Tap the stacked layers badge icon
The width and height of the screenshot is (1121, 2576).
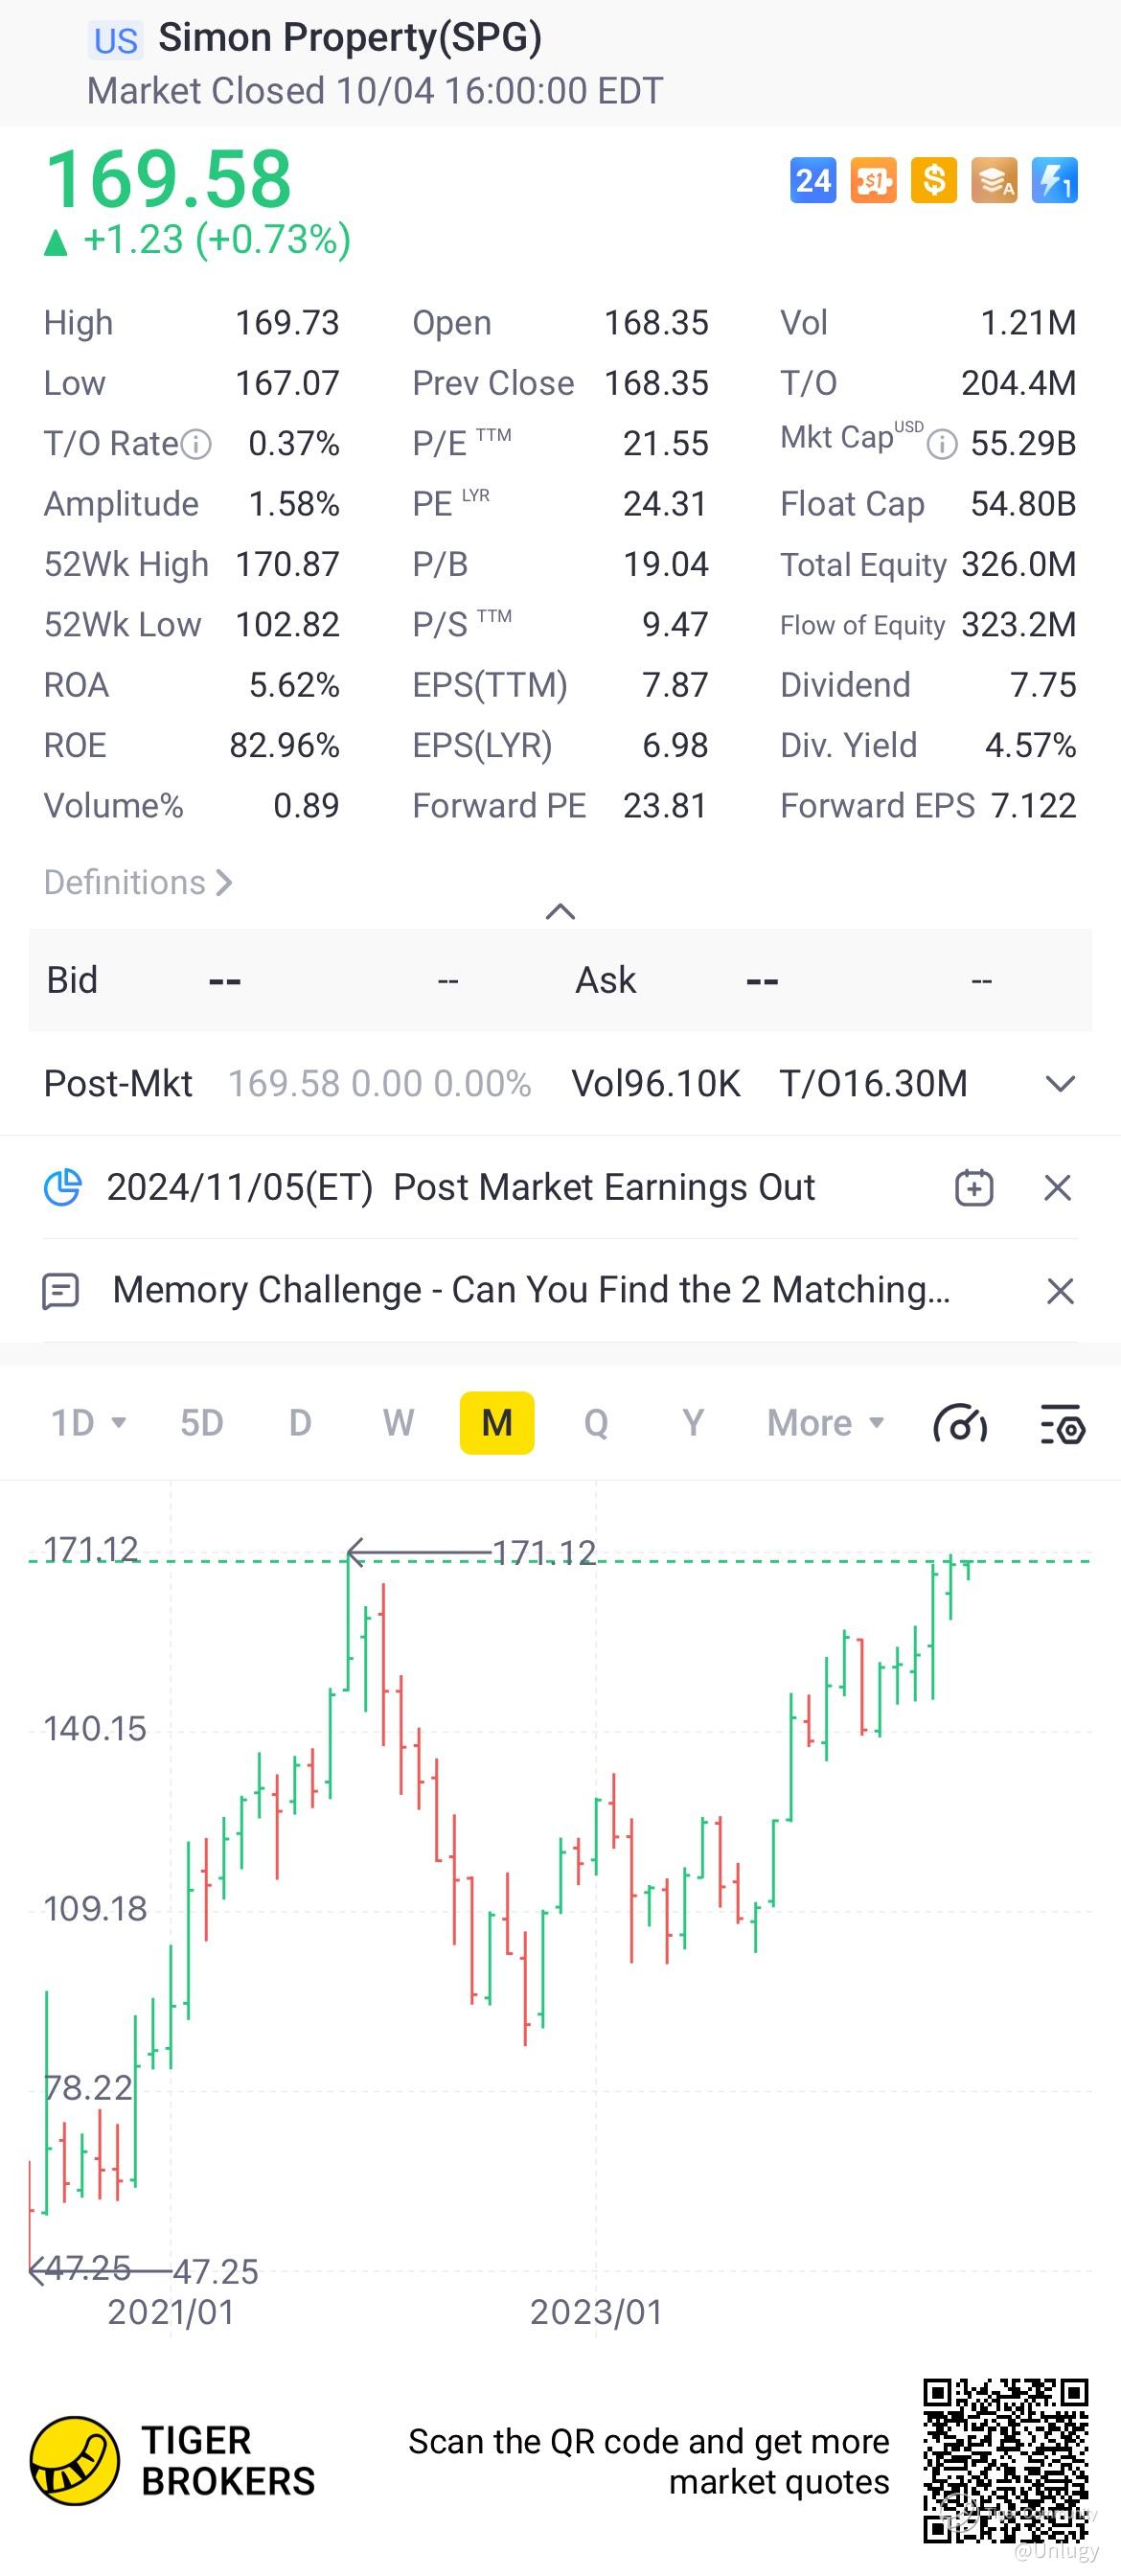[994, 181]
